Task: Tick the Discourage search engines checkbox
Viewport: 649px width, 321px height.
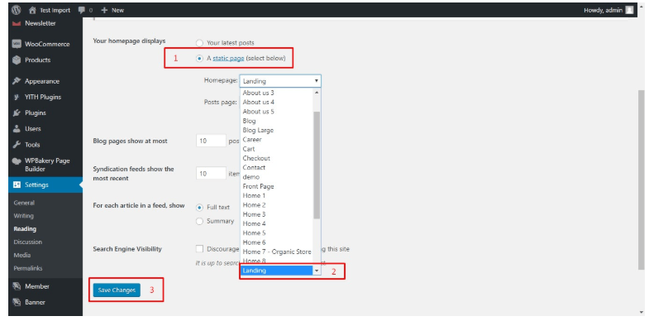Action: pos(199,249)
